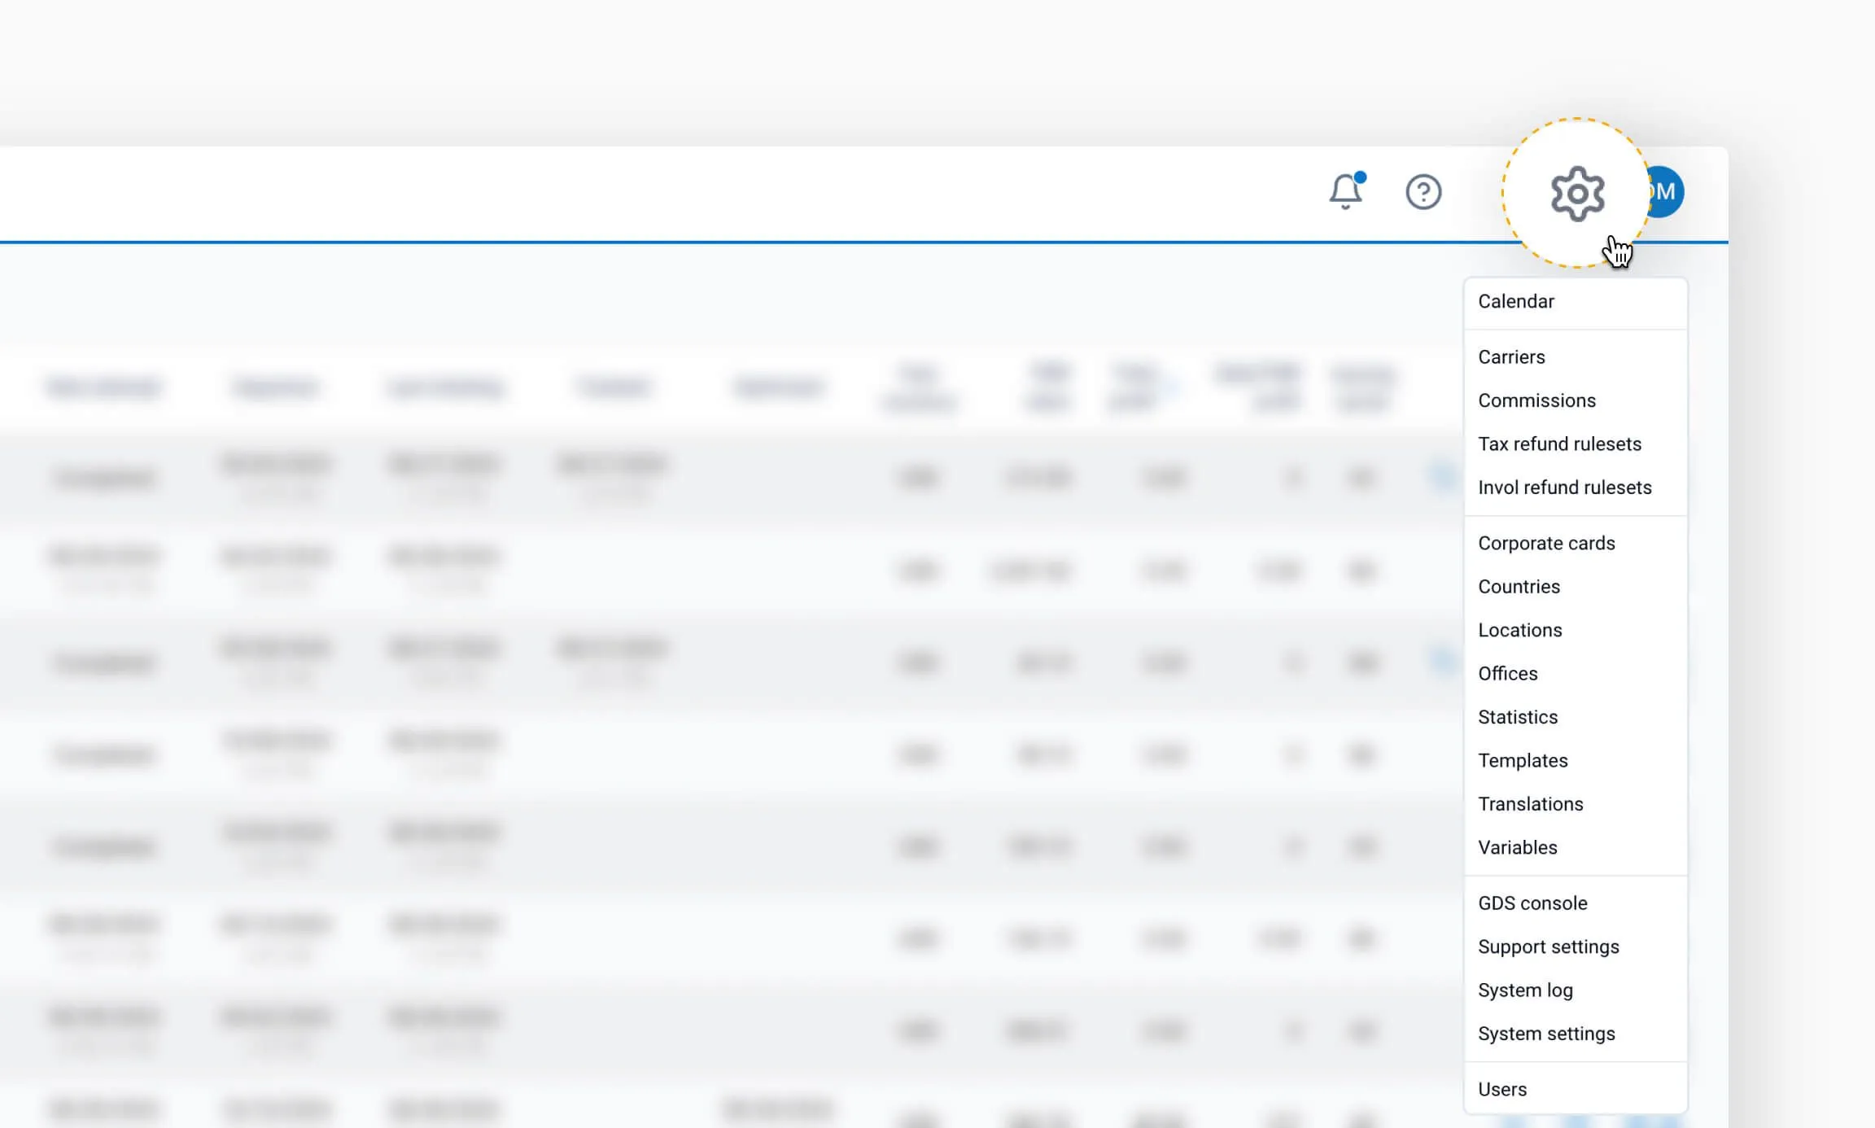Click the help question mark icon
Screen dimensions: 1875x1128
coord(1423,192)
